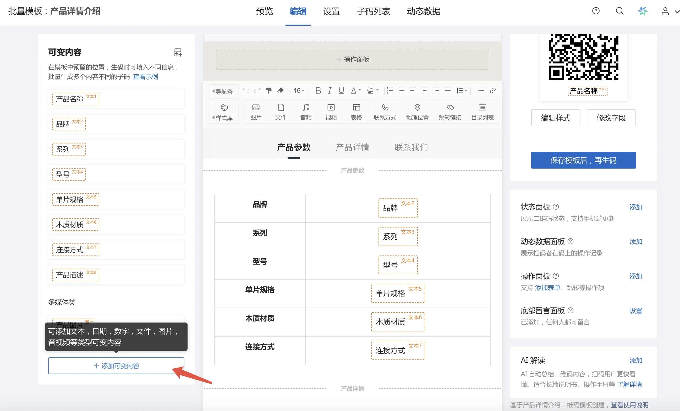
Task: Click the undo arrow in editor toolbar
Action: click(x=246, y=91)
